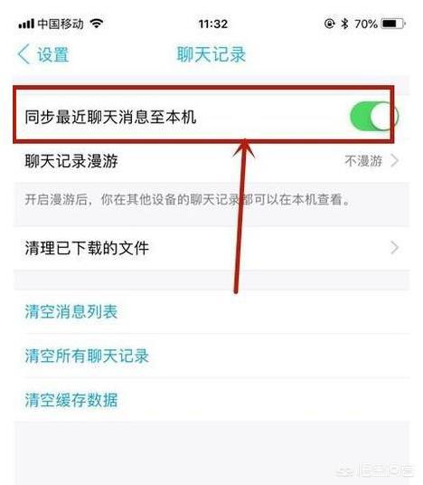Tap 清空缓存数据 link
This screenshot has width=423, height=485.
71,400
